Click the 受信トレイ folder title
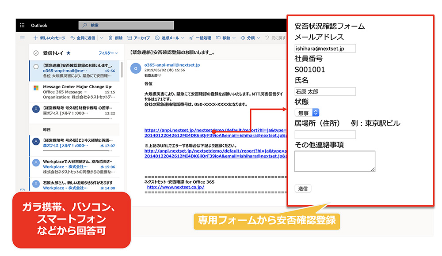Image resolution: width=442 pixels, height=256 pixels. (x=53, y=53)
